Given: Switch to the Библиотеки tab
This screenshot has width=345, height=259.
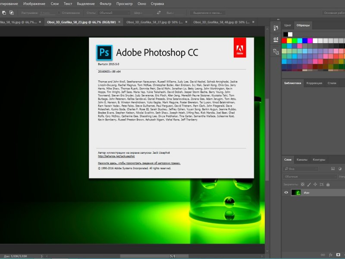Looking at the screenshot, I should (292, 83).
